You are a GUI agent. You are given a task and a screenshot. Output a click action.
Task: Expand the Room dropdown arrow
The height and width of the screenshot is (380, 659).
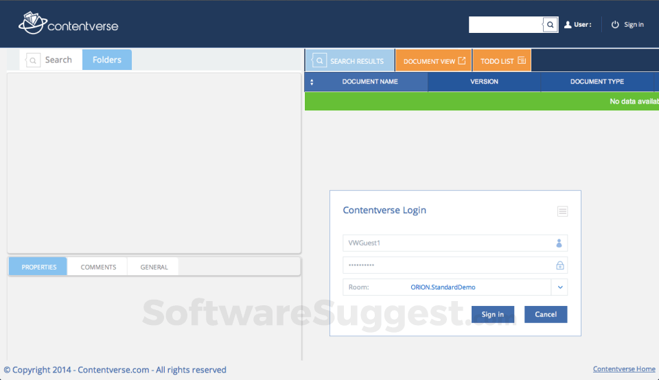coord(560,287)
